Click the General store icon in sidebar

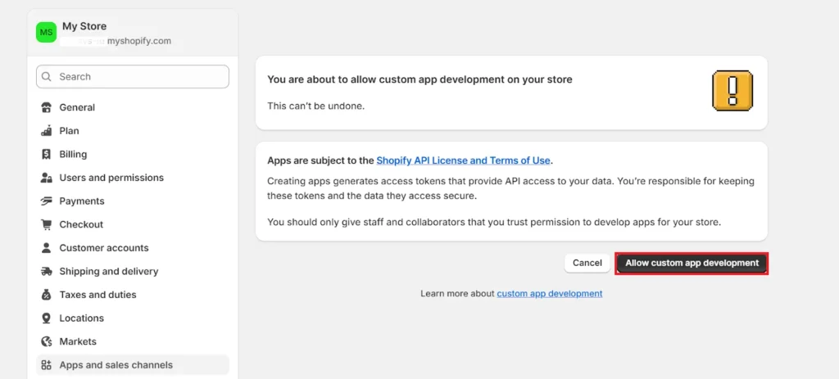[x=46, y=107]
